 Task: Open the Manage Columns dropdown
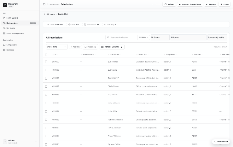112,47
